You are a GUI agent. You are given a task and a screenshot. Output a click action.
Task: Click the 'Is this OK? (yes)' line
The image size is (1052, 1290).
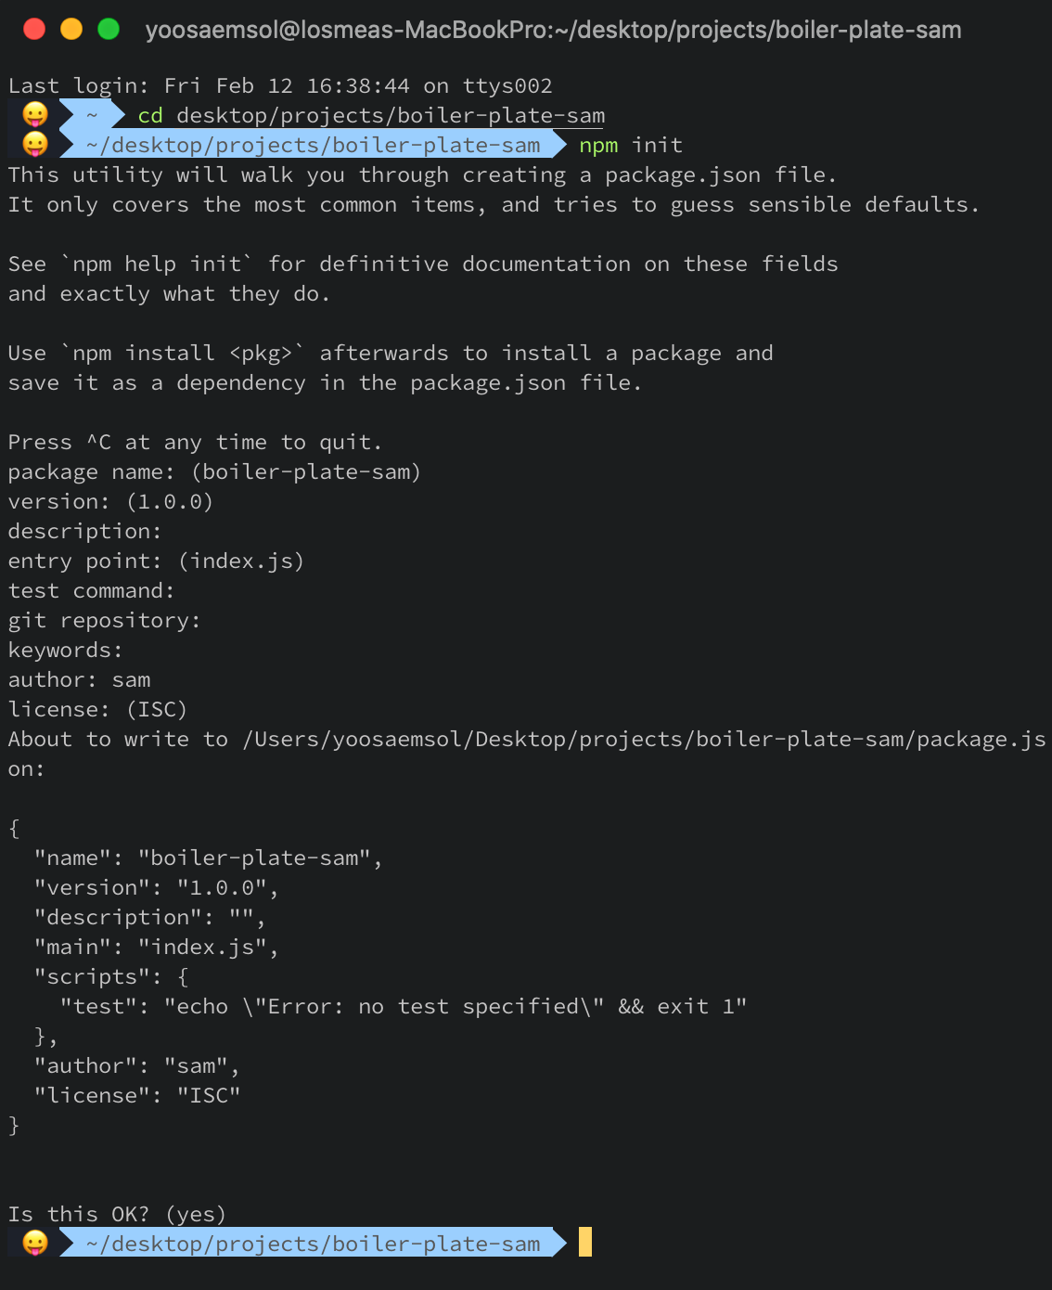[x=117, y=1214]
